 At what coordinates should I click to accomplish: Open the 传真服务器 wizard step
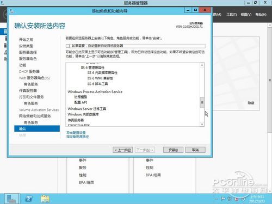point(28,90)
